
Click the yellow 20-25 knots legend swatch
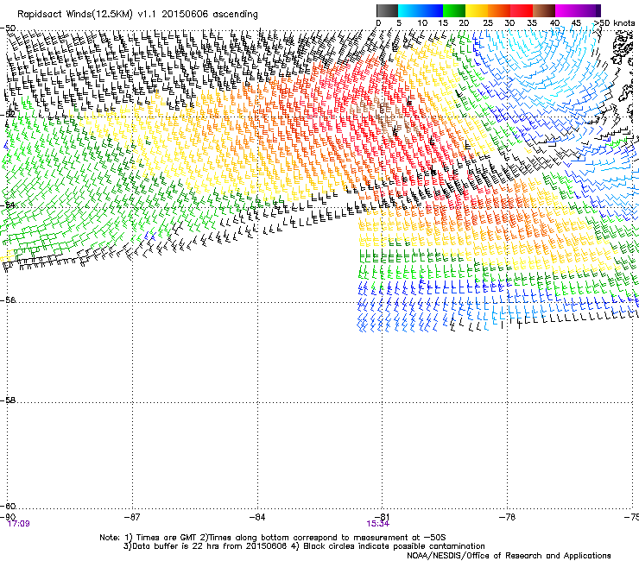point(477,10)
